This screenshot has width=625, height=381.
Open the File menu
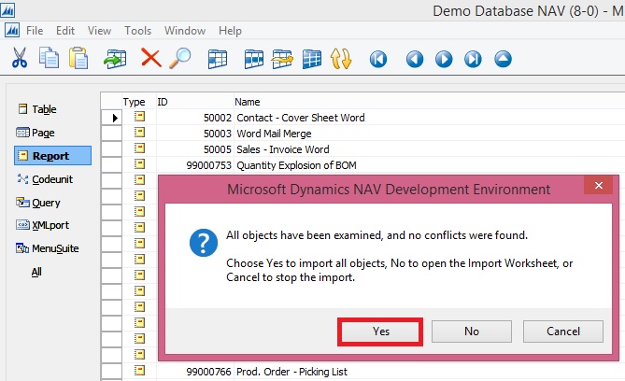click(x=35, y=31)
